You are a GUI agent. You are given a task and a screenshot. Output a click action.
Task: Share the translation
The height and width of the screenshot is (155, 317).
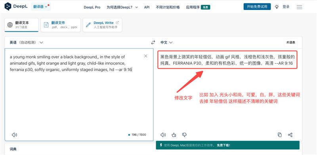pyautogui.click(x=290, y=135)
